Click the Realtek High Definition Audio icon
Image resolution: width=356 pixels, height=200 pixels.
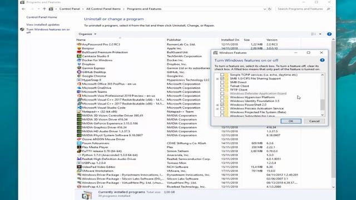(79, 159)
